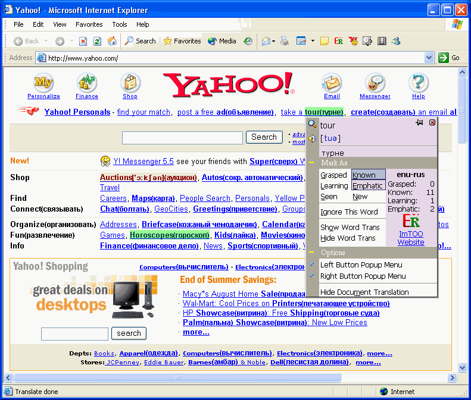Click the Messenger buddy toolbar icon
471x400 pixels.
click(396, 41)
